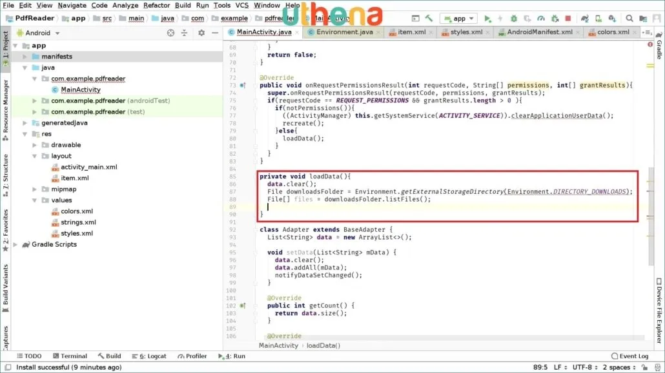Open the VCS menu
The height and width of the screenshot is (373, 665).
point(241,5)
